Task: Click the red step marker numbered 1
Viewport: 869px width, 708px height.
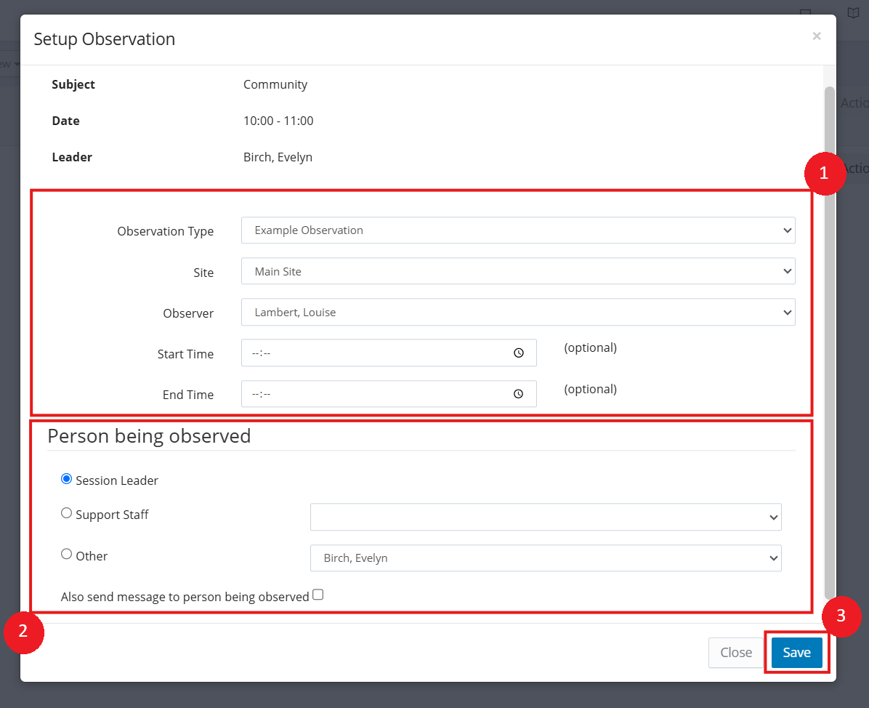Action: click(x=823, y=173)
